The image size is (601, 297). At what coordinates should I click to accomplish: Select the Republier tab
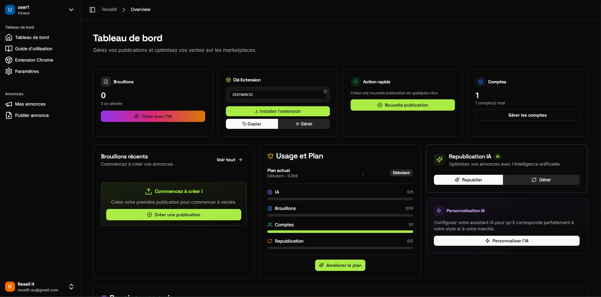(x=468, y=180)
